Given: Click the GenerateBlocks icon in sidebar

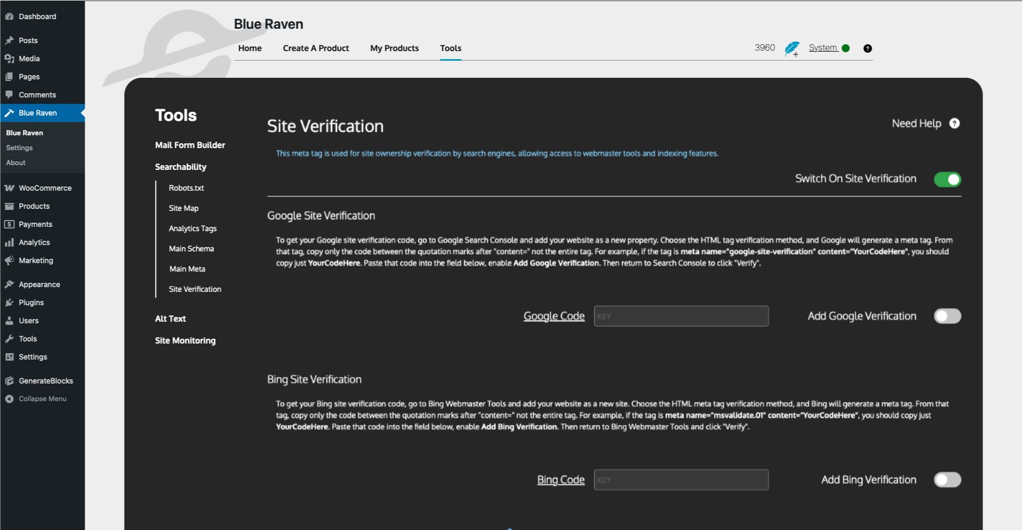Looking at the screenshot, I should 9,381.
